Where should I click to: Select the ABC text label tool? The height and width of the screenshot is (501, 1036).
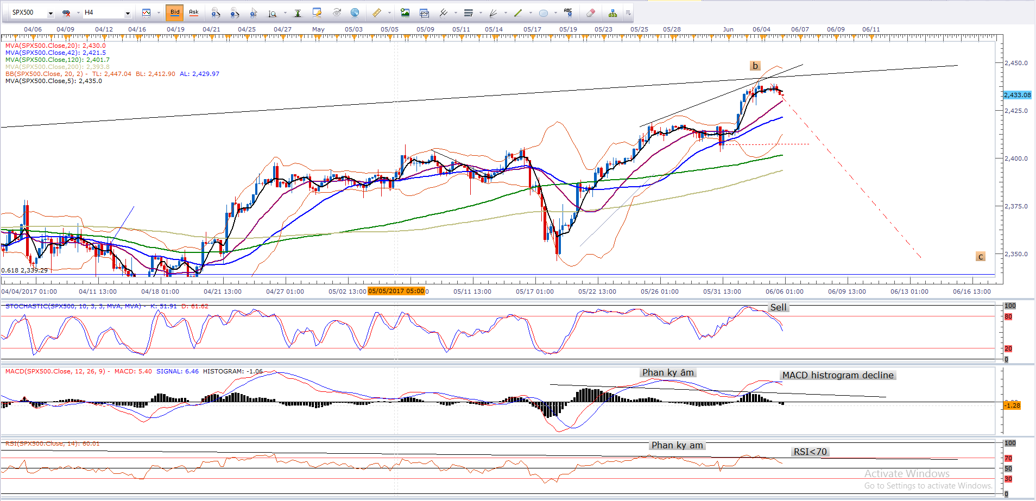568,12
